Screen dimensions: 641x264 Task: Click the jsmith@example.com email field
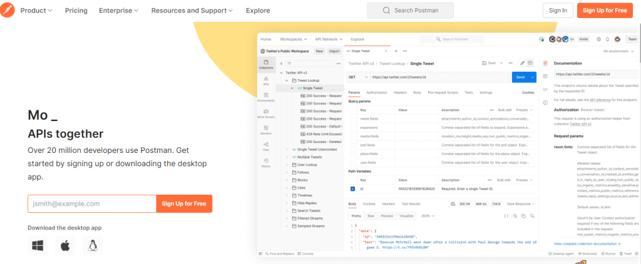92,203
